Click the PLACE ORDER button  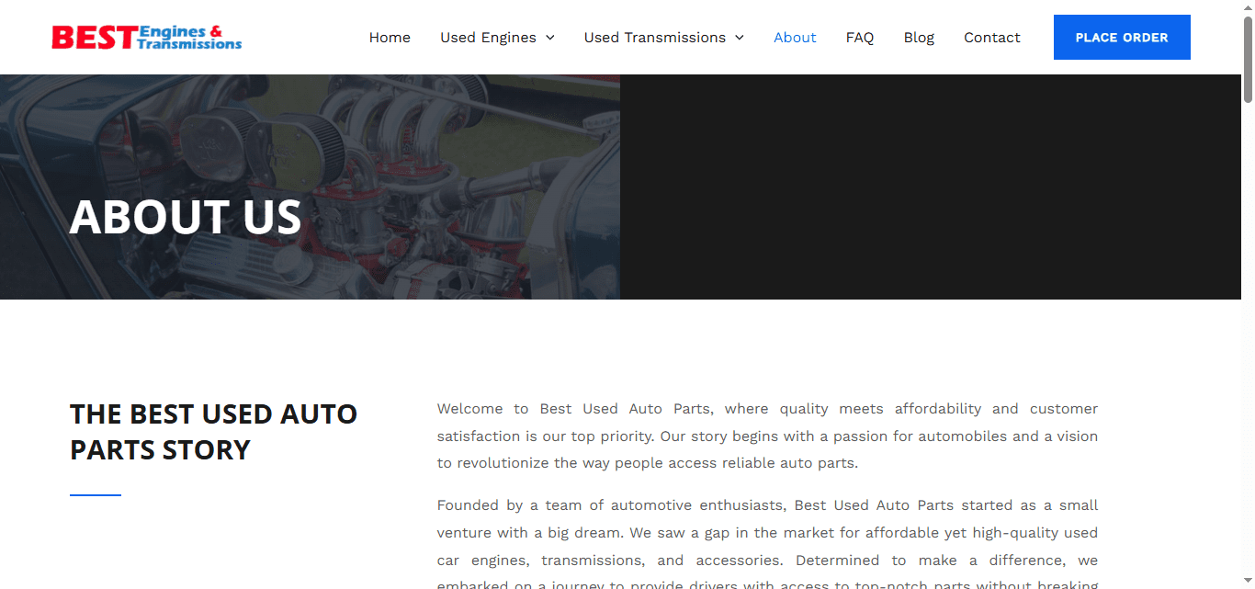1122,38
